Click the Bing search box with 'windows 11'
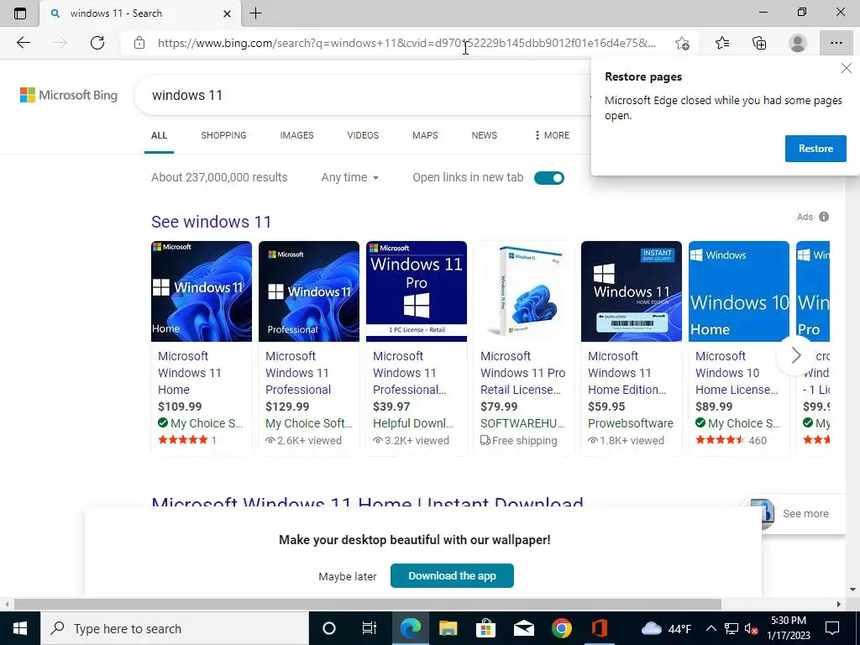The width and height of the screenshot is (860, 645). pos(362,95)
